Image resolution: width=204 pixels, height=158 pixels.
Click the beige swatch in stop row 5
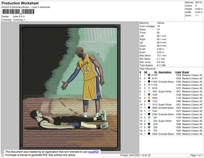[149, 88]
